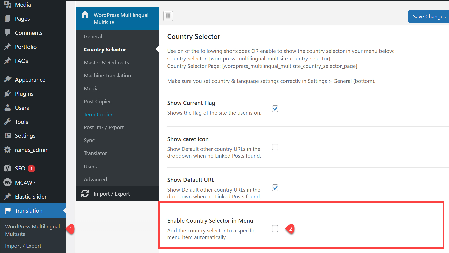Open the Term Copier tab
The width and height of the screenshot is (449, 253).
(x=117, y=114)
